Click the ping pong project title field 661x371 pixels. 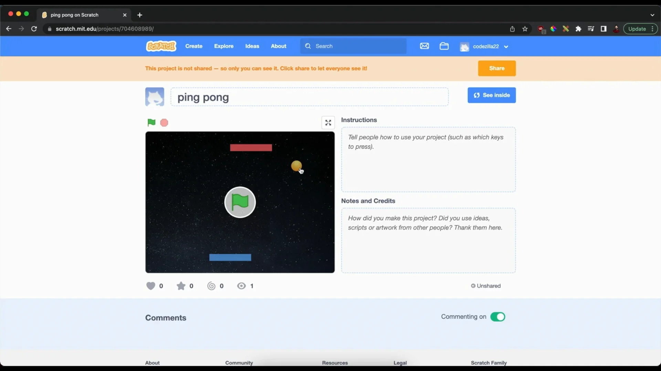click(309, 97)
